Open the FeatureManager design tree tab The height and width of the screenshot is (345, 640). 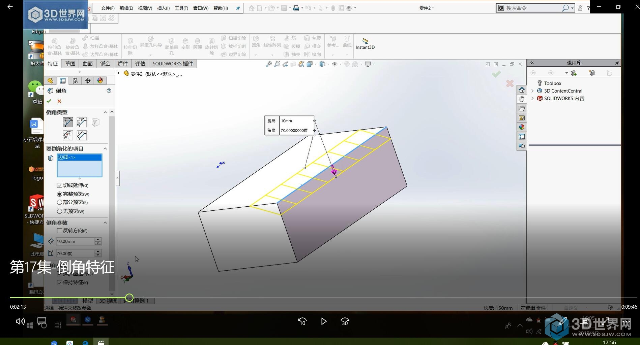point(50,80)
